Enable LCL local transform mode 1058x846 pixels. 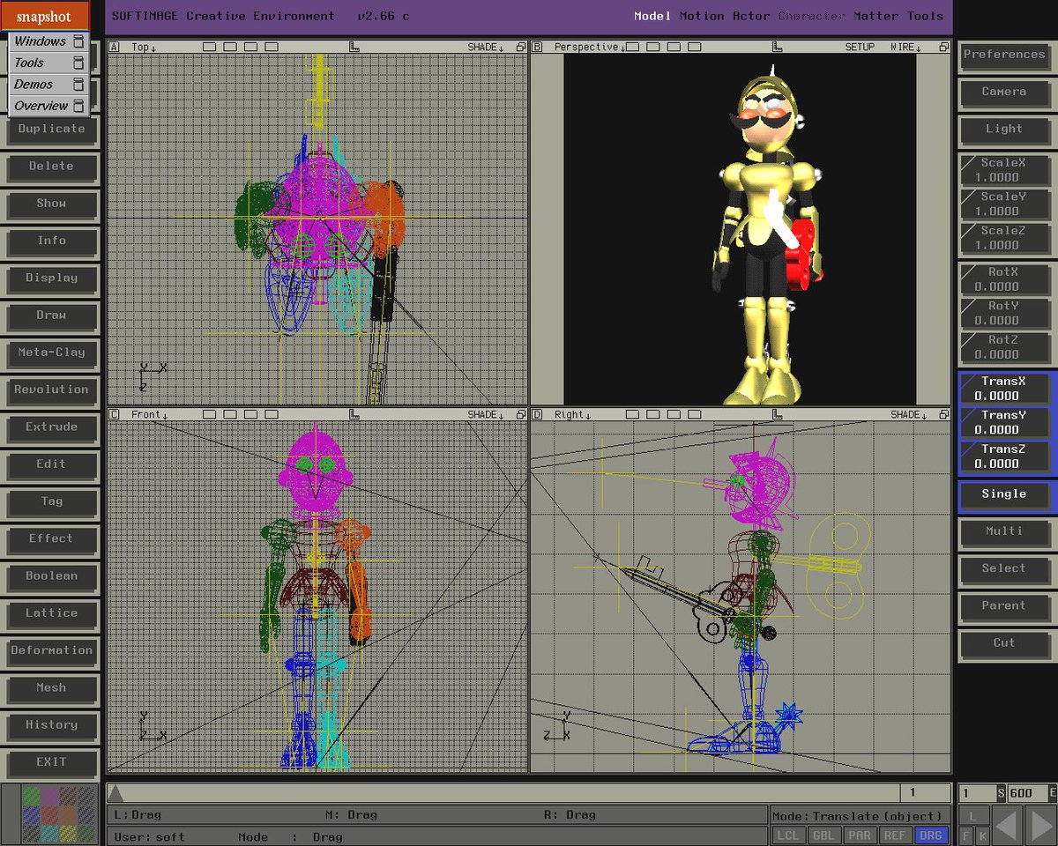[x=788, y=835]
